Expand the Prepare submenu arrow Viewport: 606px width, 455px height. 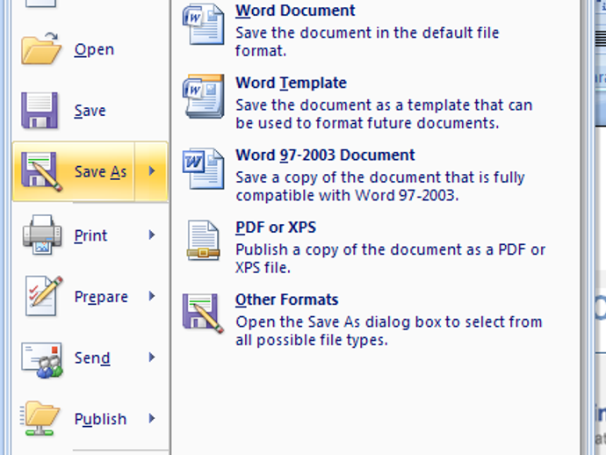151,296
